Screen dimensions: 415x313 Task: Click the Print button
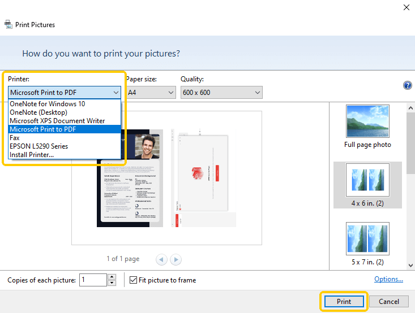344,301
